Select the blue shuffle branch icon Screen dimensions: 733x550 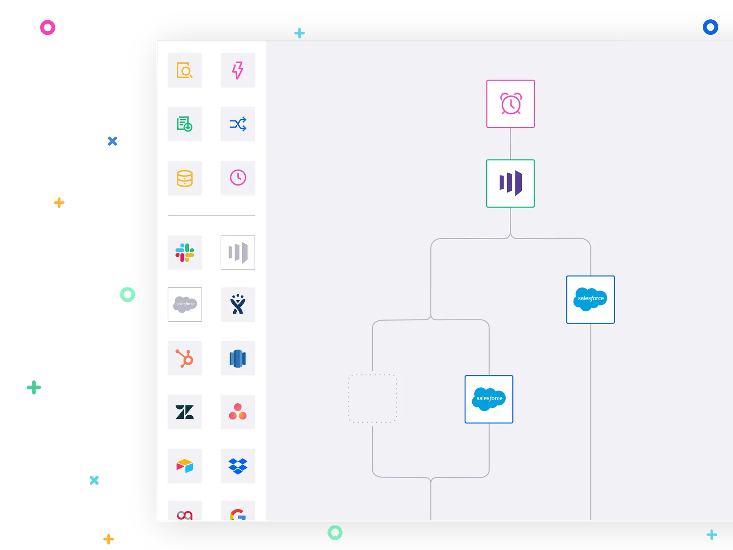point(238,124)
